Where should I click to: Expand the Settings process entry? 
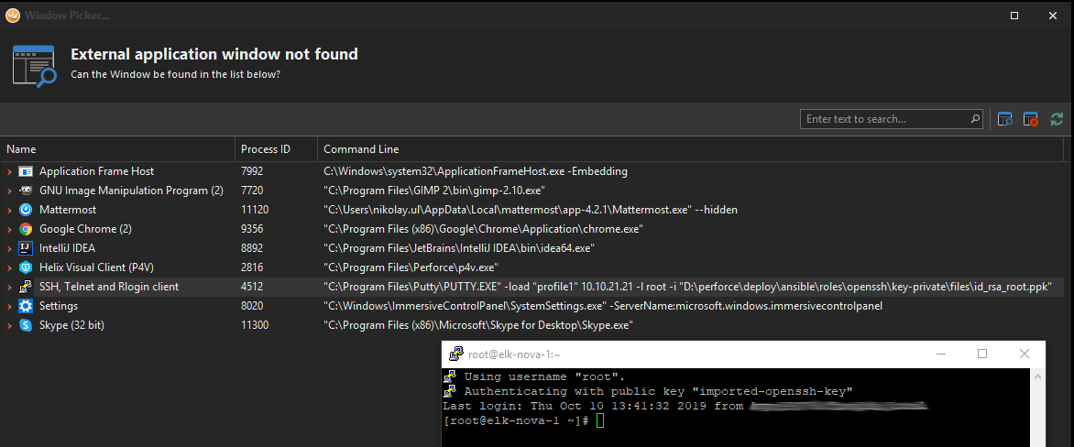(10, 306)
